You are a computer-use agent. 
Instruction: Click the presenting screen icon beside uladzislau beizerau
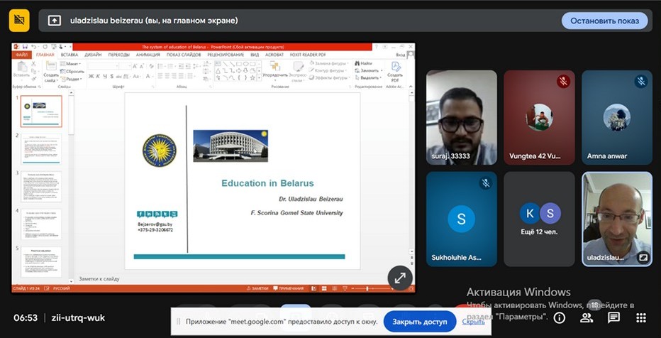pos(54,21)
